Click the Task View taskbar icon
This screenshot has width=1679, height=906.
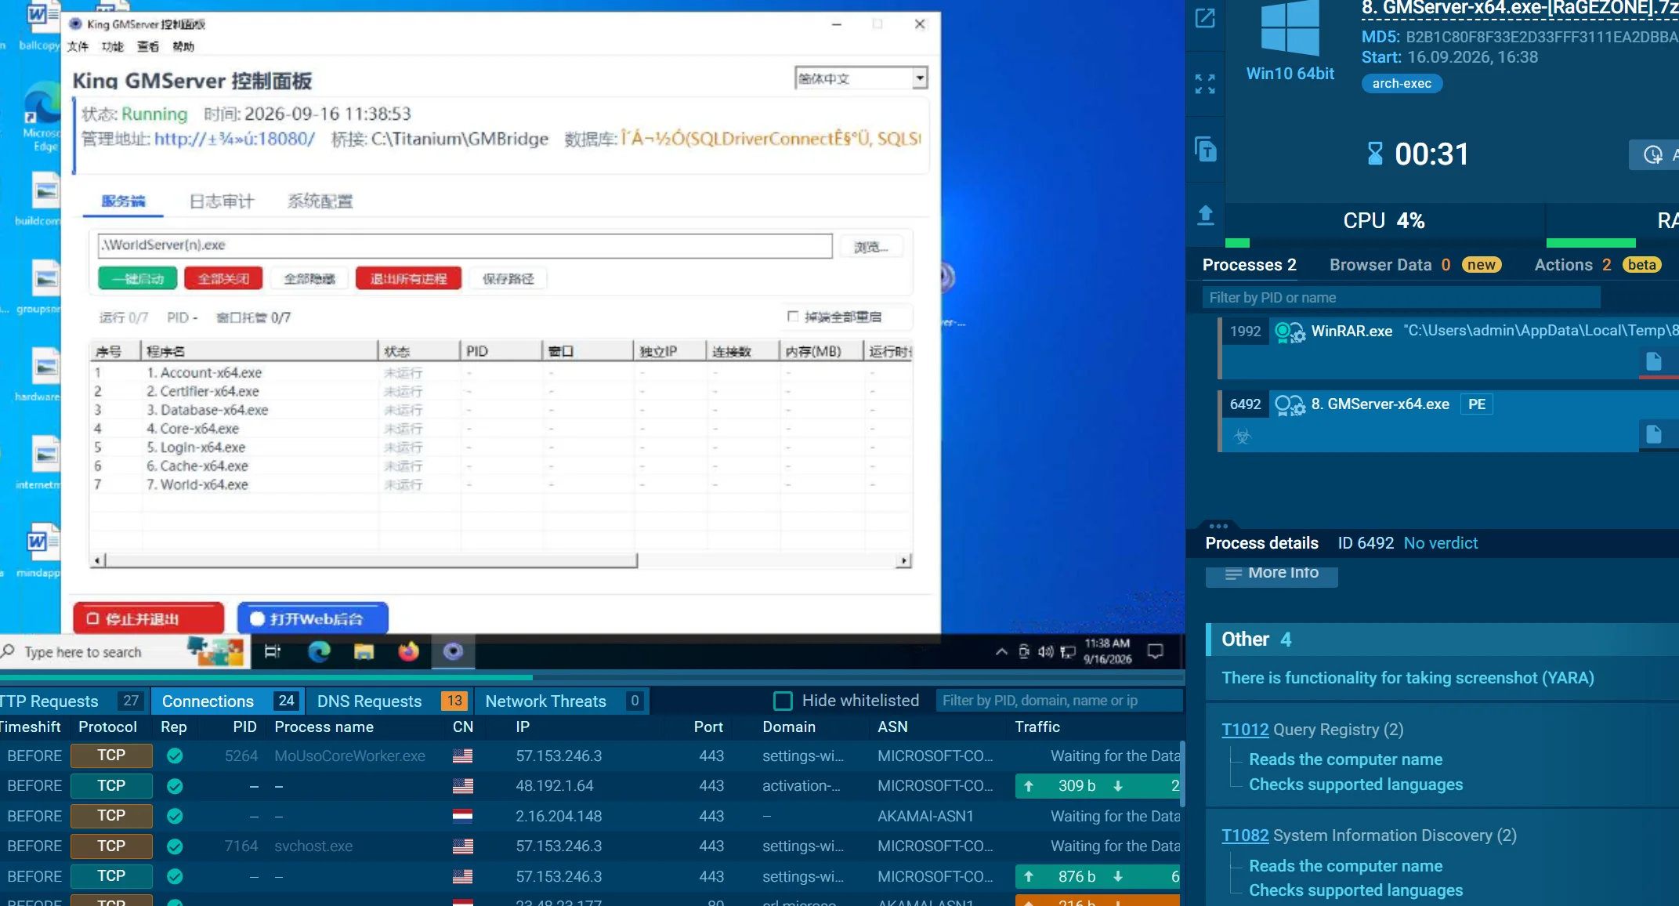(x=272, y=651)
